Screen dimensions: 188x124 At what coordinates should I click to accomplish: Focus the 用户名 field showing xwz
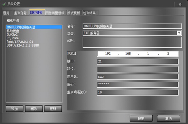coord(138,77)
